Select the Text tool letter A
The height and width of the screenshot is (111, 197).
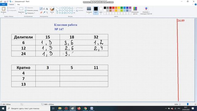coord(47,9)
